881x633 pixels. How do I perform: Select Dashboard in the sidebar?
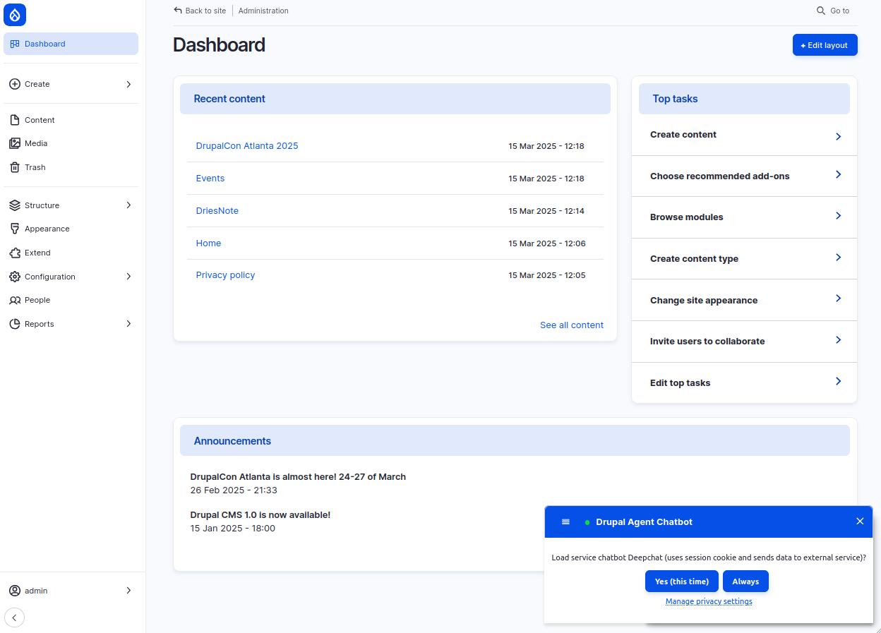[71, 44]
